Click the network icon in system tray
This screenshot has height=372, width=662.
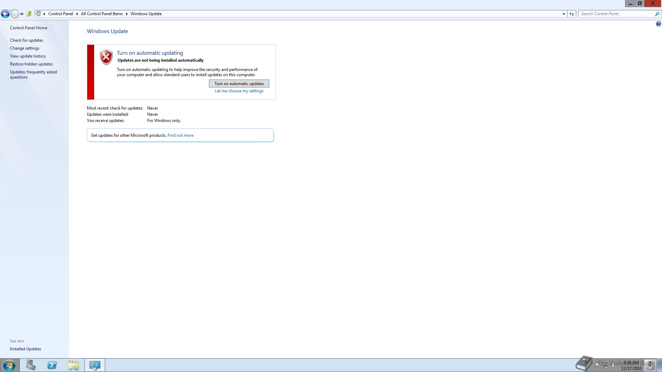(605, 365)
